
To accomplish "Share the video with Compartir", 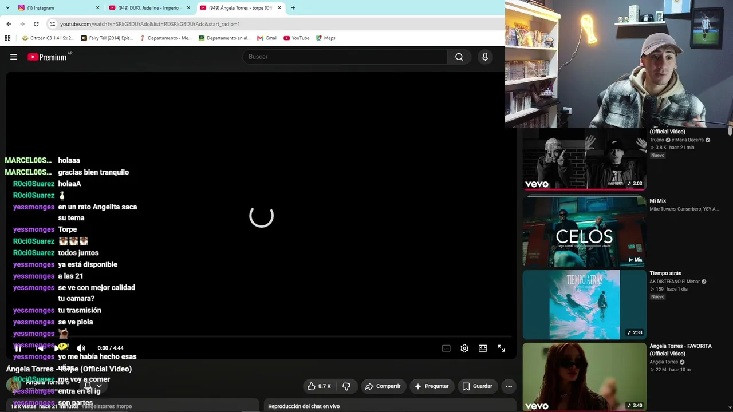I will coord(383,386).
